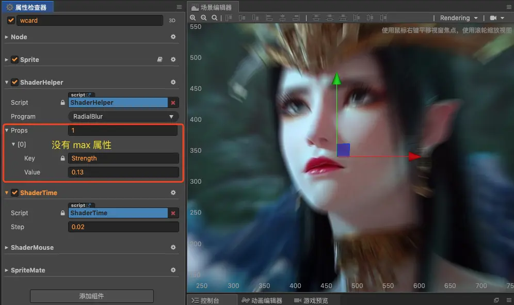Open the Rendering mode dropdown
514x305 pixels.
(x=459, y=18)
